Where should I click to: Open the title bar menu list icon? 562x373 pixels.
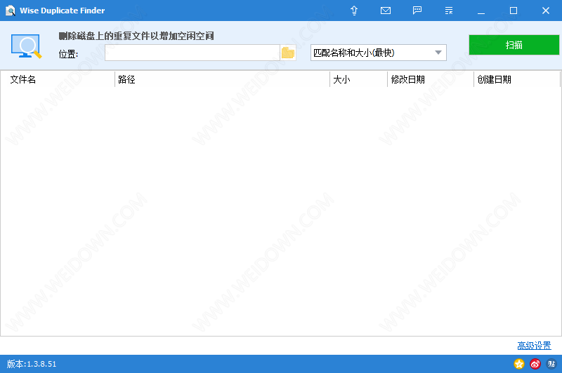(449, 11)
